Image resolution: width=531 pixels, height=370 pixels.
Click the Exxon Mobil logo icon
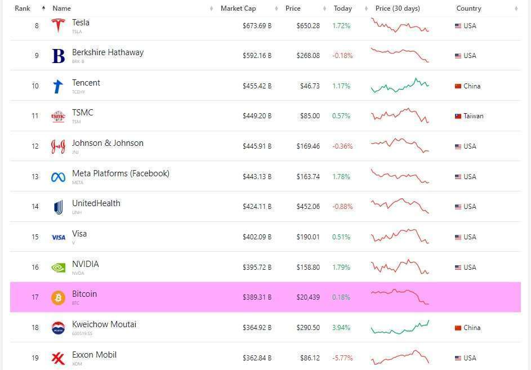58,358
